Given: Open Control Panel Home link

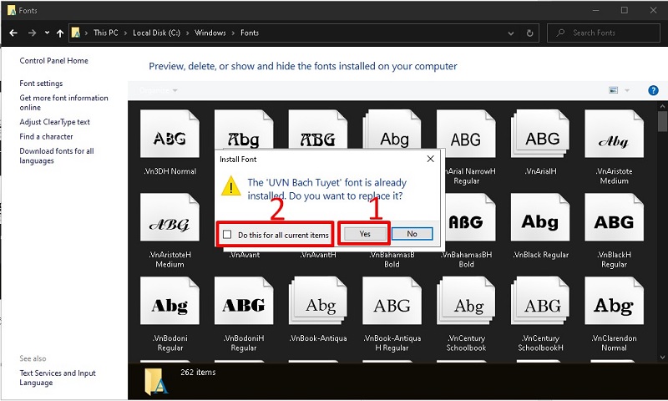Looking at the screenshot, I should tap(53, 60).
